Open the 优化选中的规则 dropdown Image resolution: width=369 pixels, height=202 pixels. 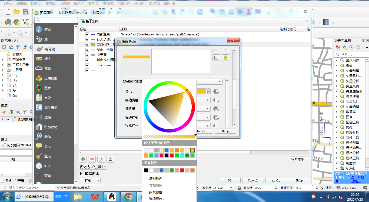pyautogui.click(x=93, y=167)
